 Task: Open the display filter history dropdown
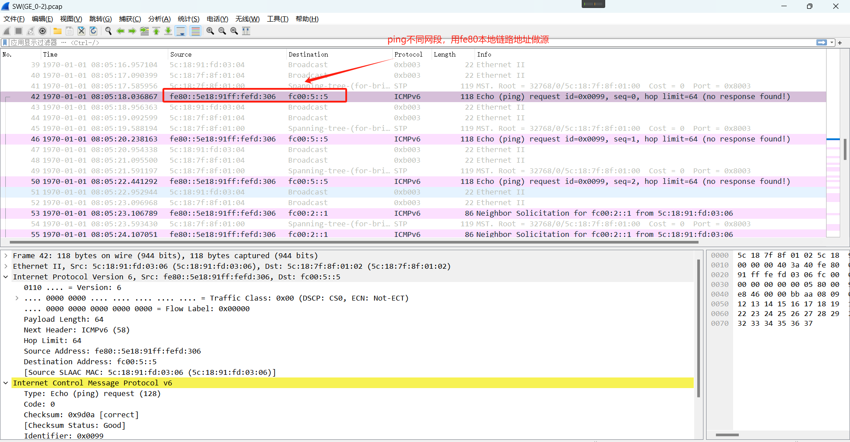coord(832,42)
